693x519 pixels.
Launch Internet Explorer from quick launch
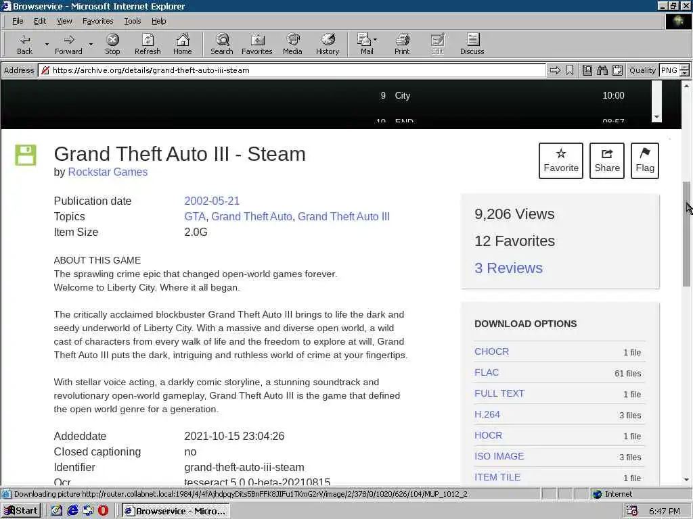tap(72, 511)
